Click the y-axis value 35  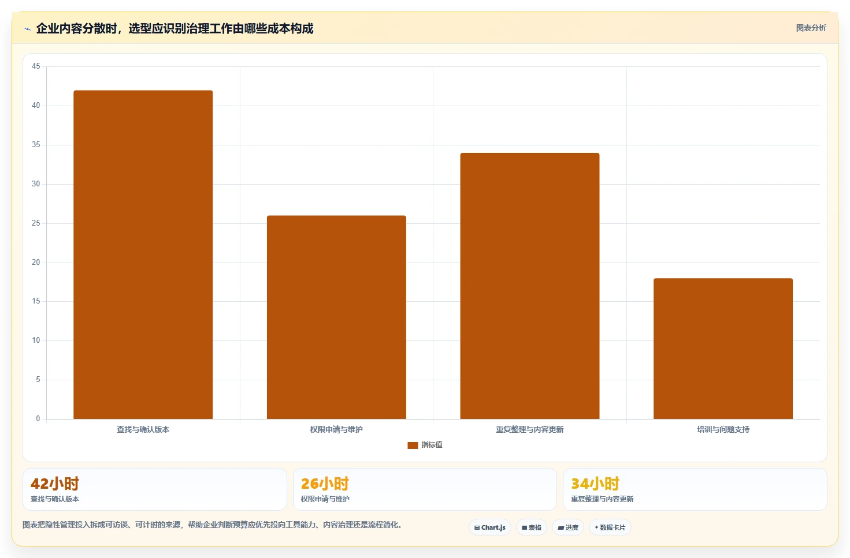click(36, 145)
